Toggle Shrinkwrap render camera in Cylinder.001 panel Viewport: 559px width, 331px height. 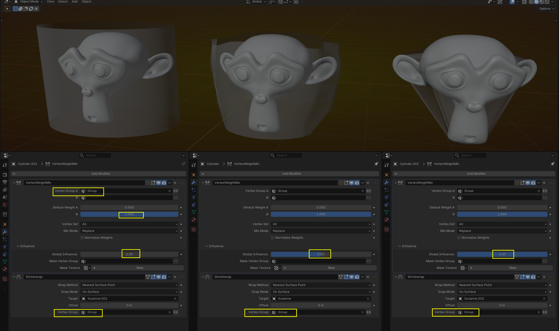(x=164, y=277)
